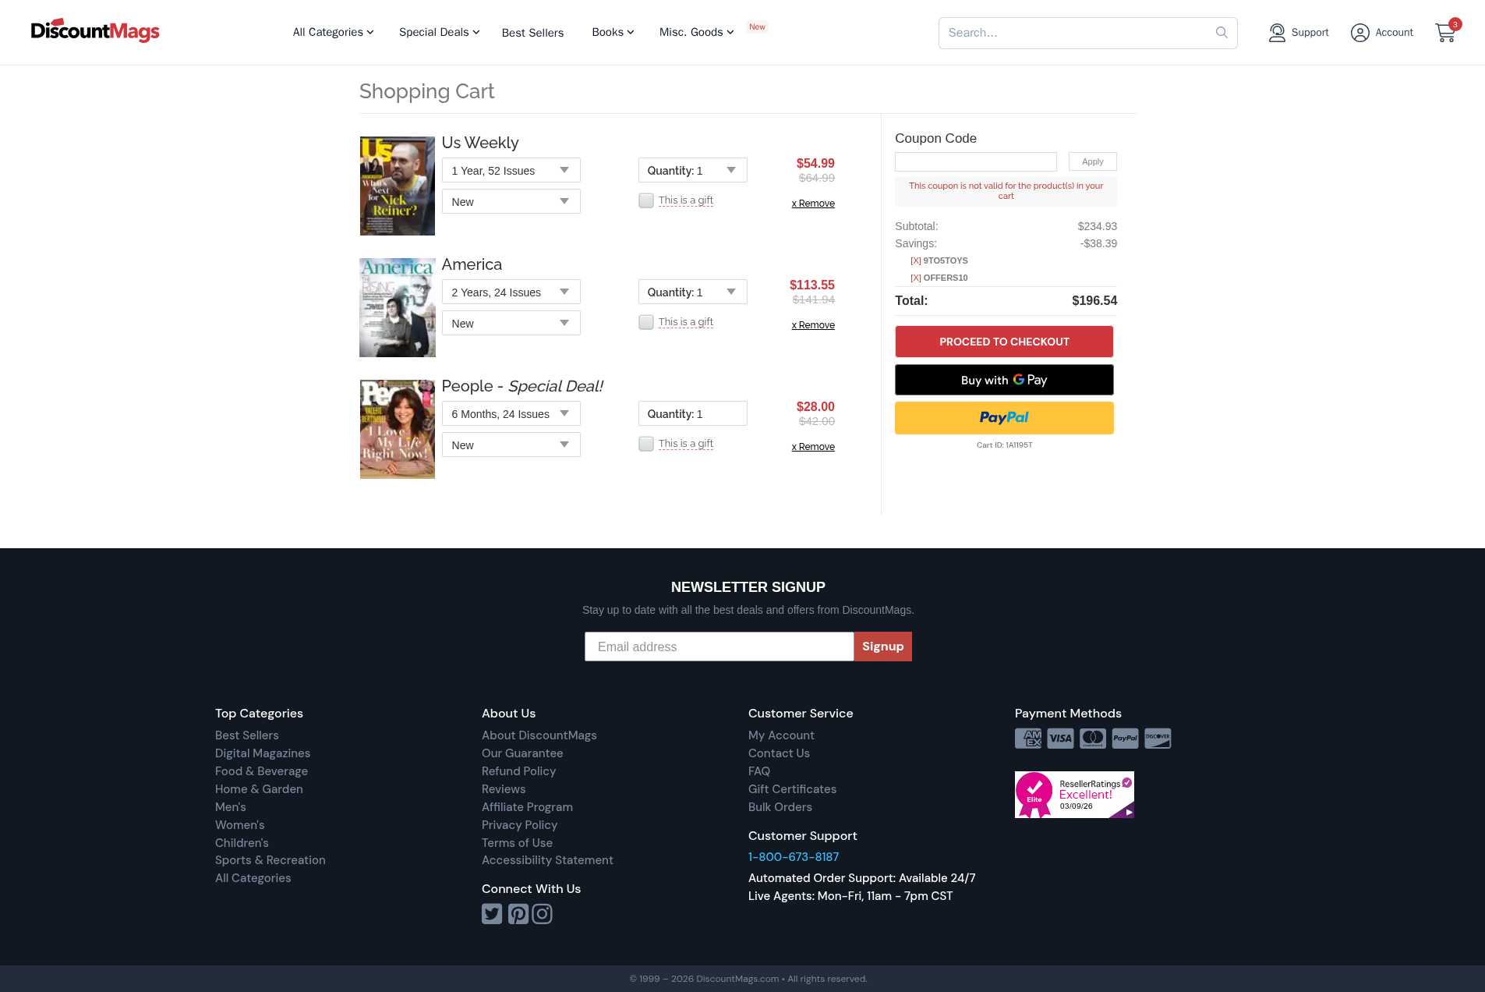
Task: Mark Us Weekly as a gift
Action: (x=646, y=200)
